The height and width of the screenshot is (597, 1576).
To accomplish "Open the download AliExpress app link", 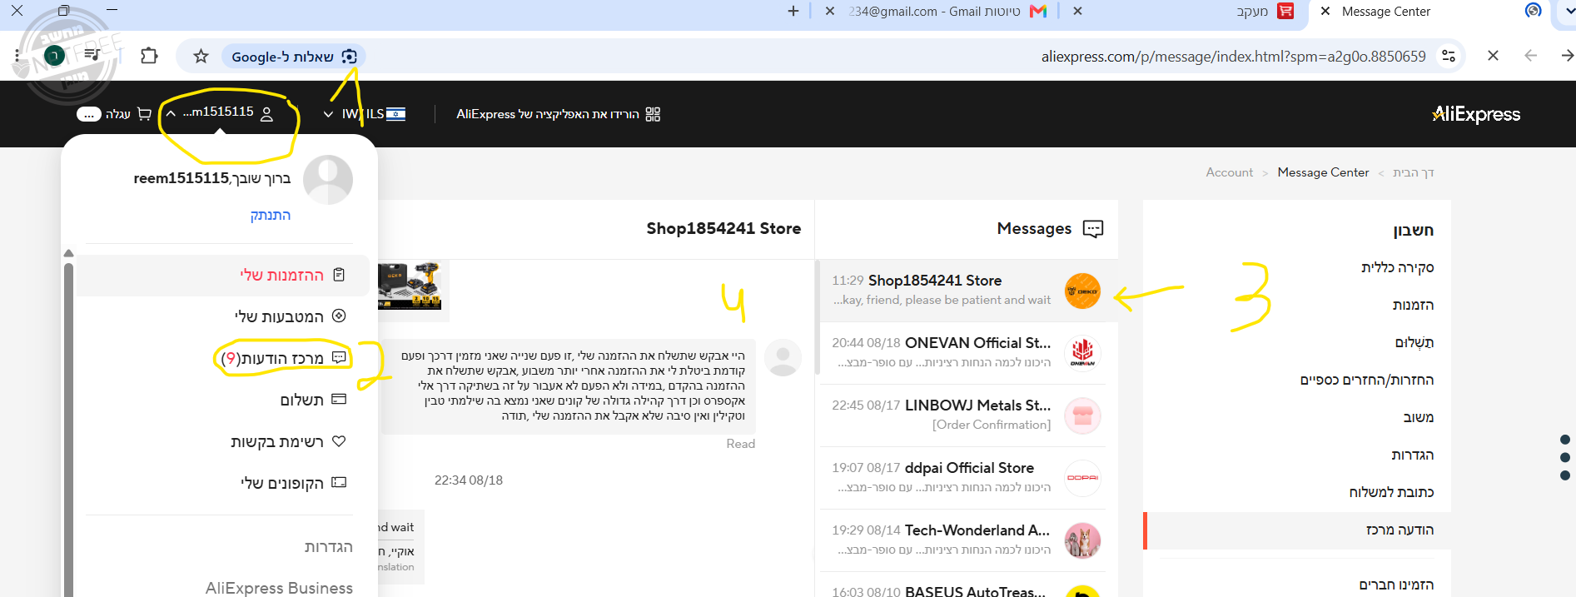I will pos(548,114).
